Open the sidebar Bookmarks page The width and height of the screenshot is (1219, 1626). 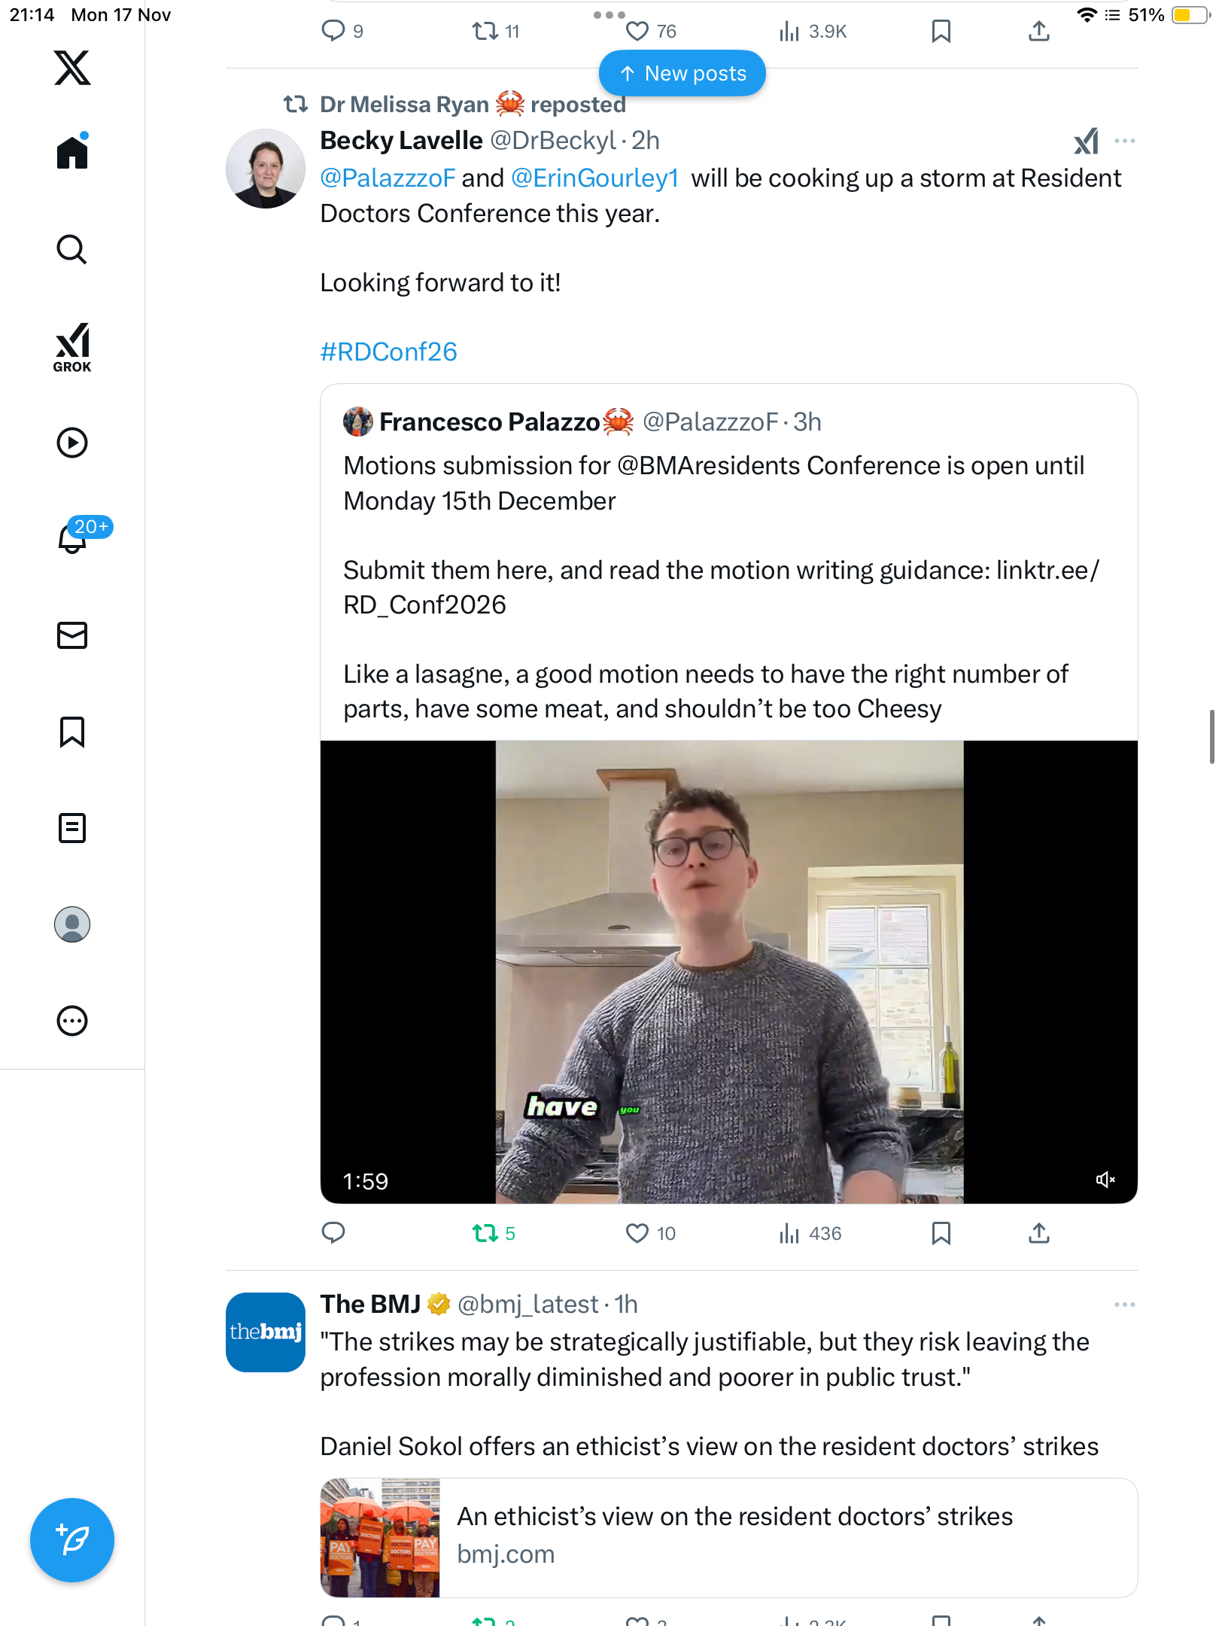click(72, 732)
